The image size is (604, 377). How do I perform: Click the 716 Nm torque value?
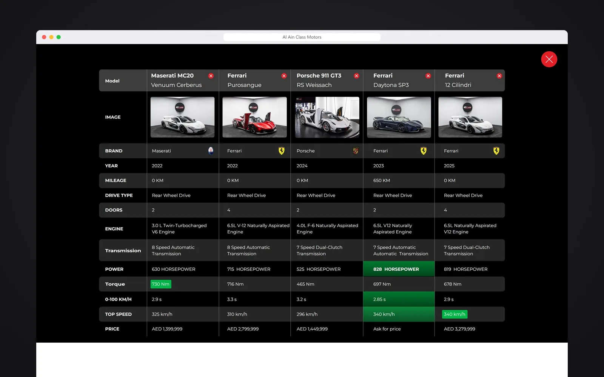click(x=236, y=284)
